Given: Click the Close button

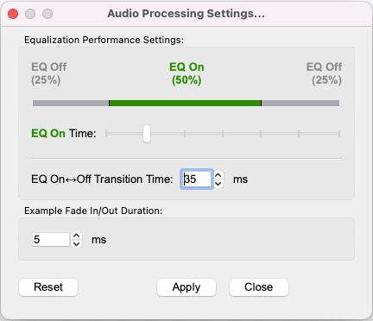Looking at the screenshot, I should 259,287.
